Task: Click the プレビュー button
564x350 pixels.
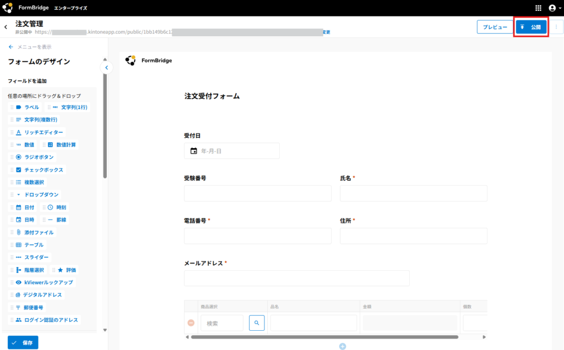Action: (495, 27)
